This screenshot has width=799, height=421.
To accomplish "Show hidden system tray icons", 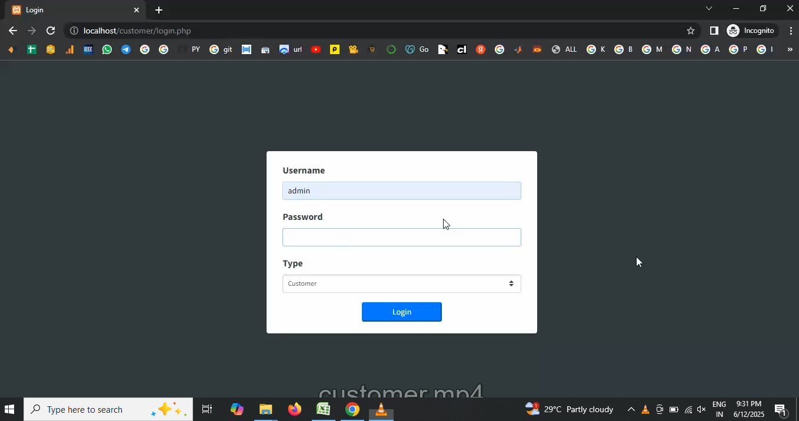I will [x=631, y=409].
